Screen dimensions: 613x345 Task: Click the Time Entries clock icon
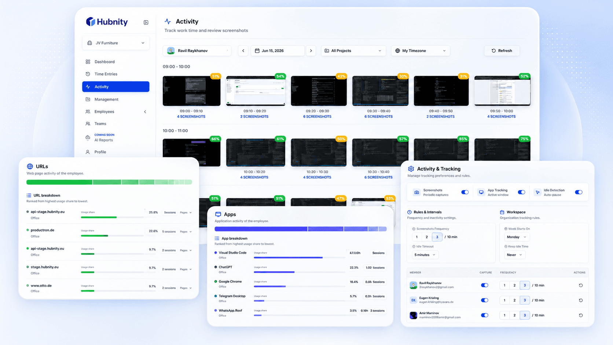coord(88,74)
